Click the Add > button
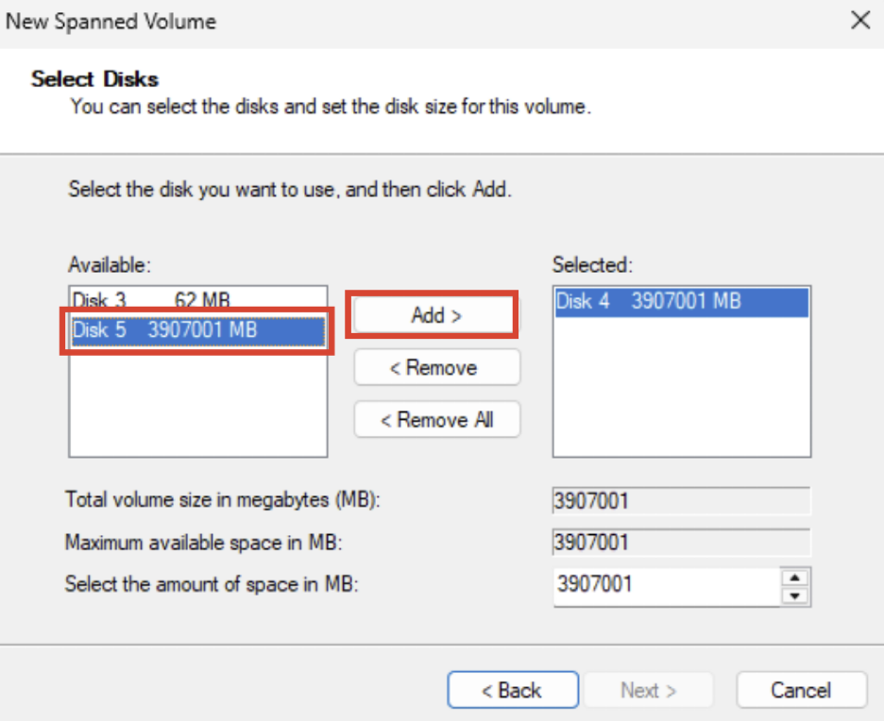 click(435, 315)
